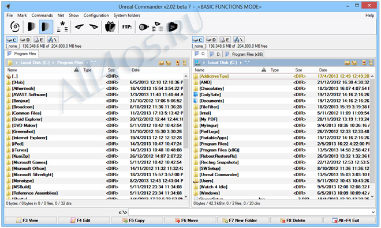Click F4 Edit button

tap(84, 221)
